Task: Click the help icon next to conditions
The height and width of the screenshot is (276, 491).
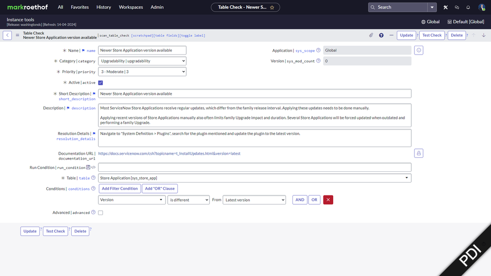Action: [x=93, y=189]
